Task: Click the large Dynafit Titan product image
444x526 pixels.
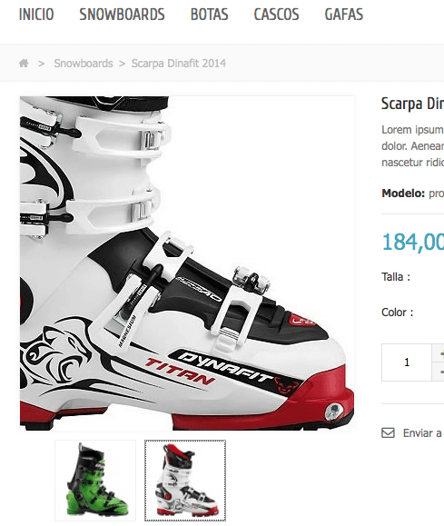Action: [x=187, y=263]
